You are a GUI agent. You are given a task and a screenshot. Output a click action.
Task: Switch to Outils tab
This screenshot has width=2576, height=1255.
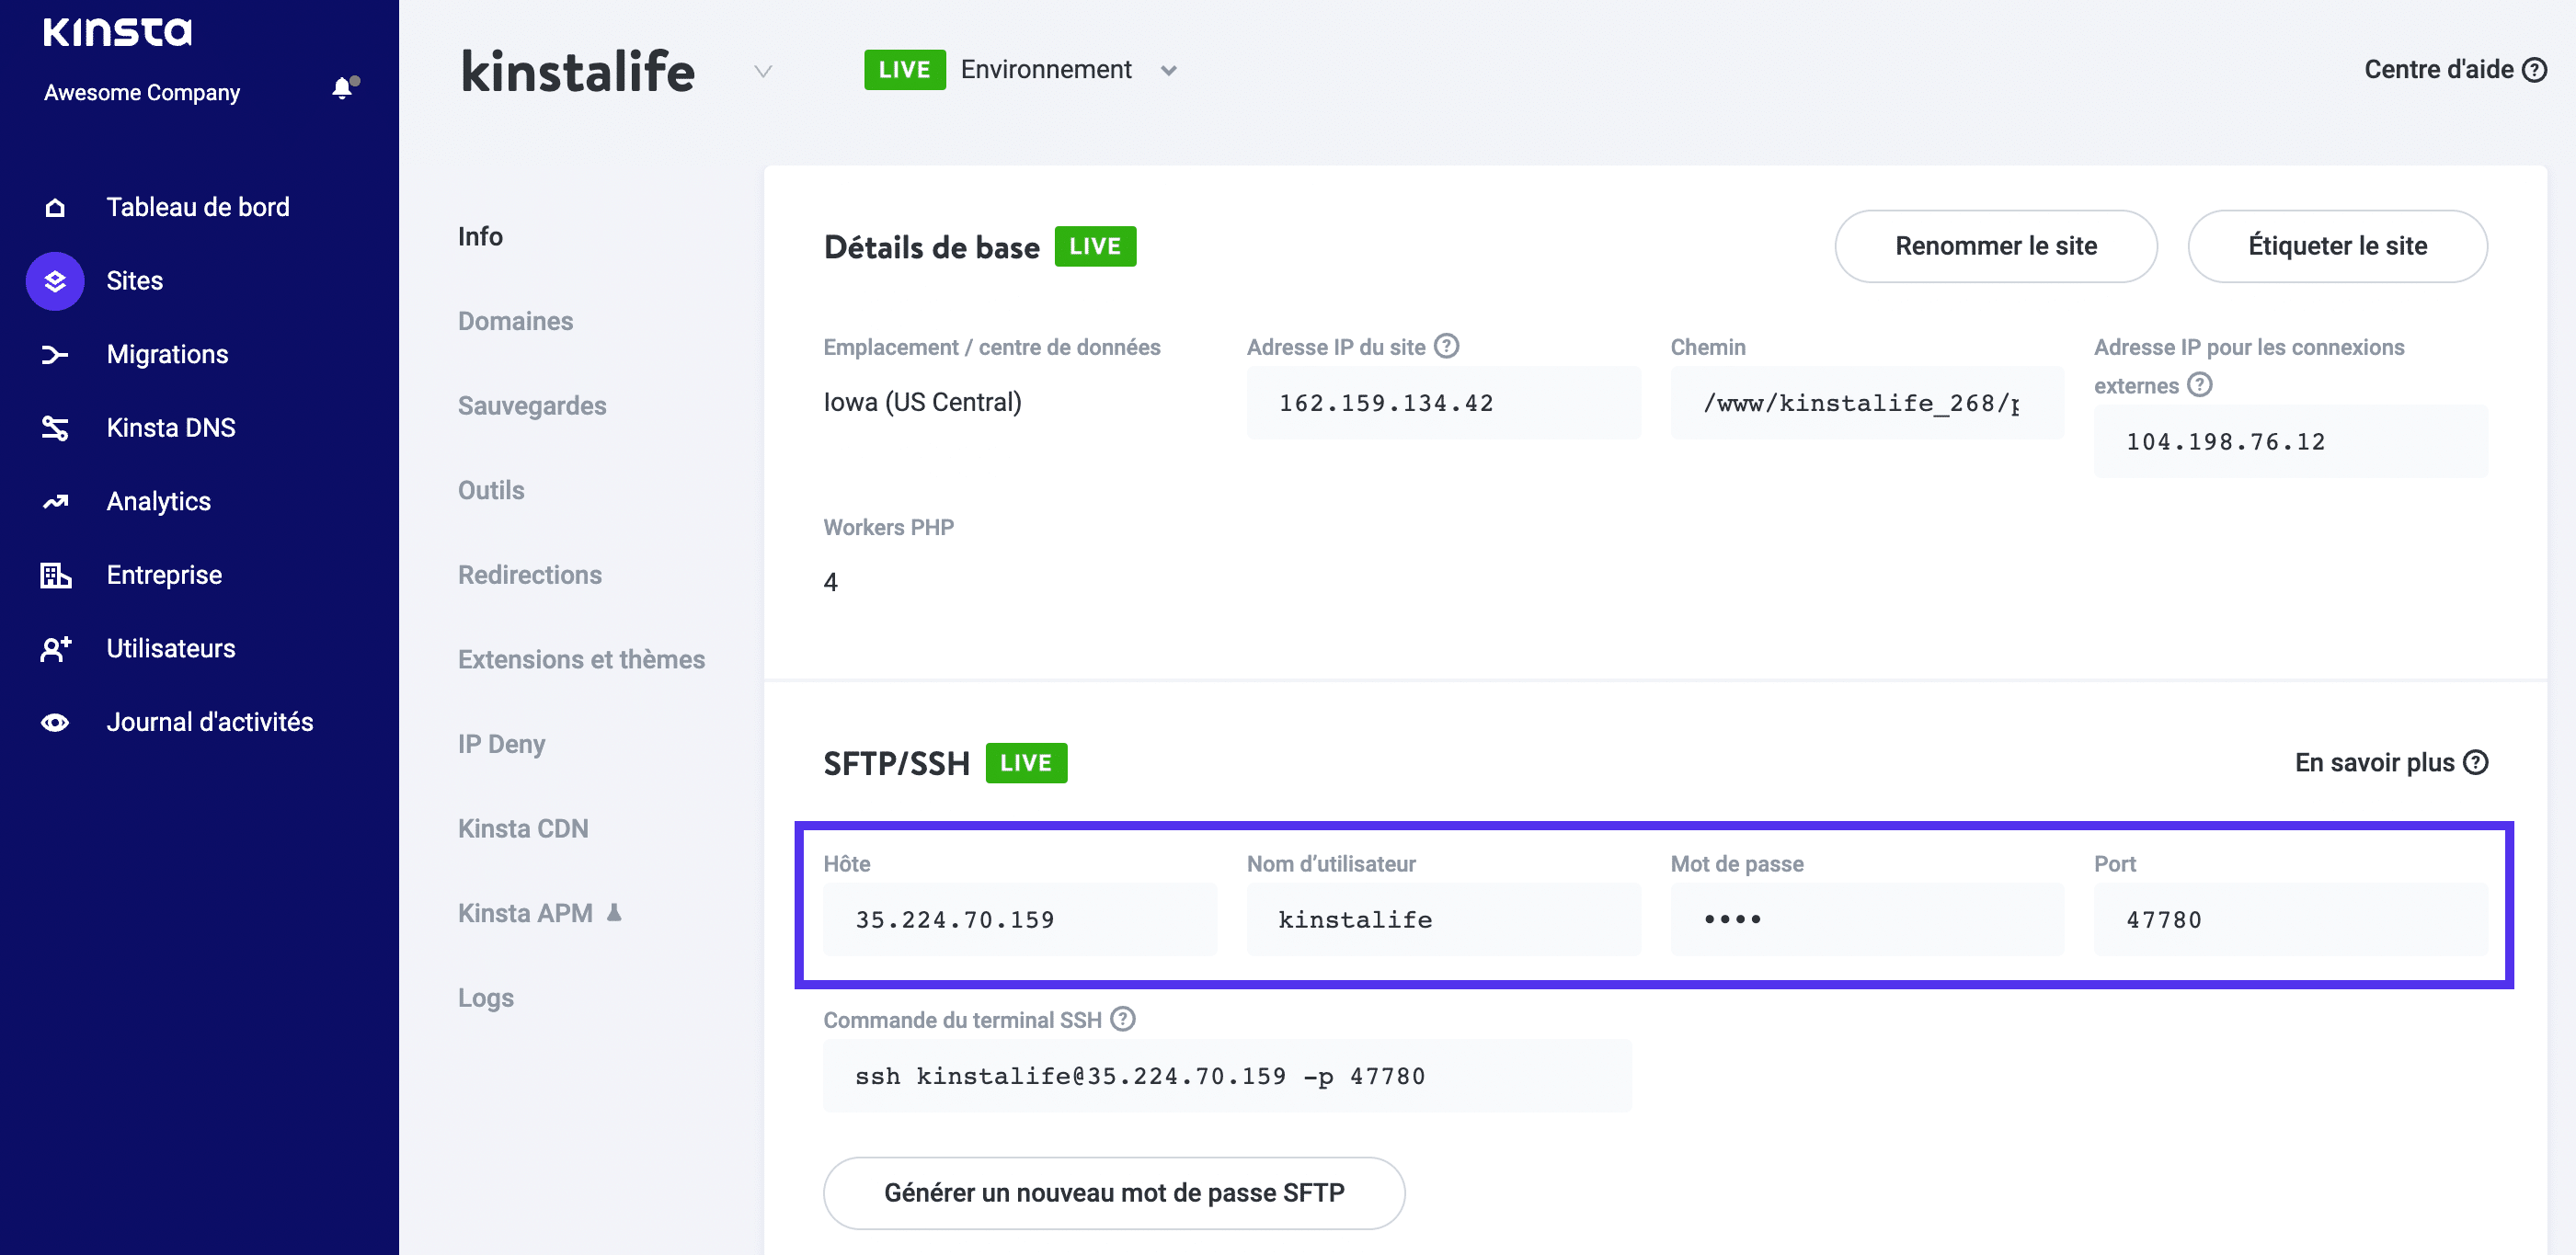click(x=491, y=490)
